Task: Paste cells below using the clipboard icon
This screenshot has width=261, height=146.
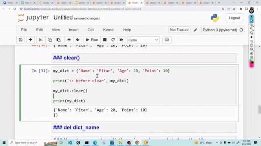Action: click(x=58, y=40)
